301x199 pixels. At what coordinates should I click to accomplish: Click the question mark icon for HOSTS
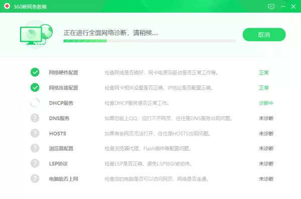tap(35, 133)
